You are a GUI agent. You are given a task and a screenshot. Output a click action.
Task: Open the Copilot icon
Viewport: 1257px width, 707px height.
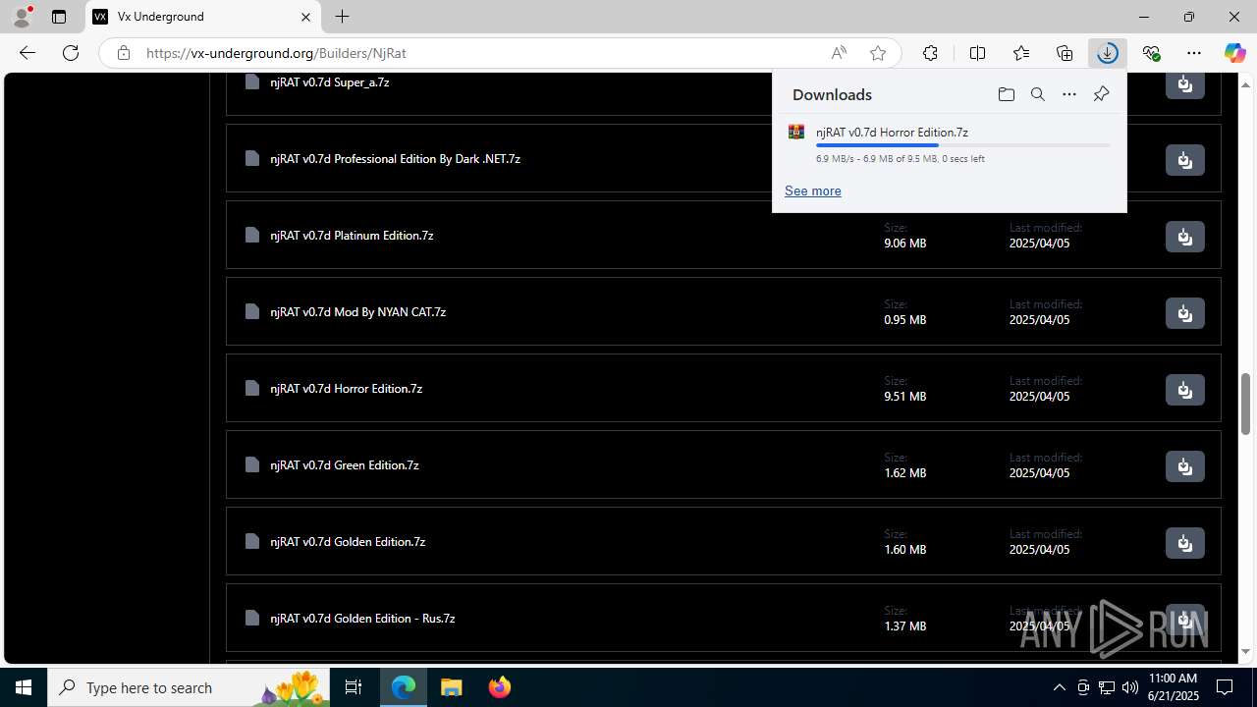[1234, 53]
